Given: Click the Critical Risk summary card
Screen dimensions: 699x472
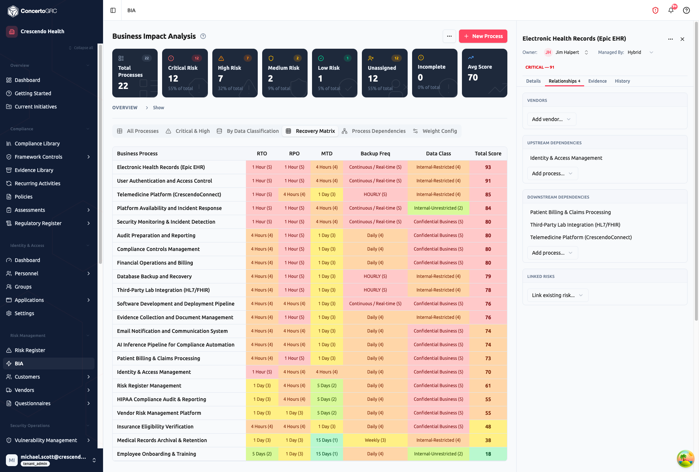Looking at the screenshot, I should [x=185, y=73].
